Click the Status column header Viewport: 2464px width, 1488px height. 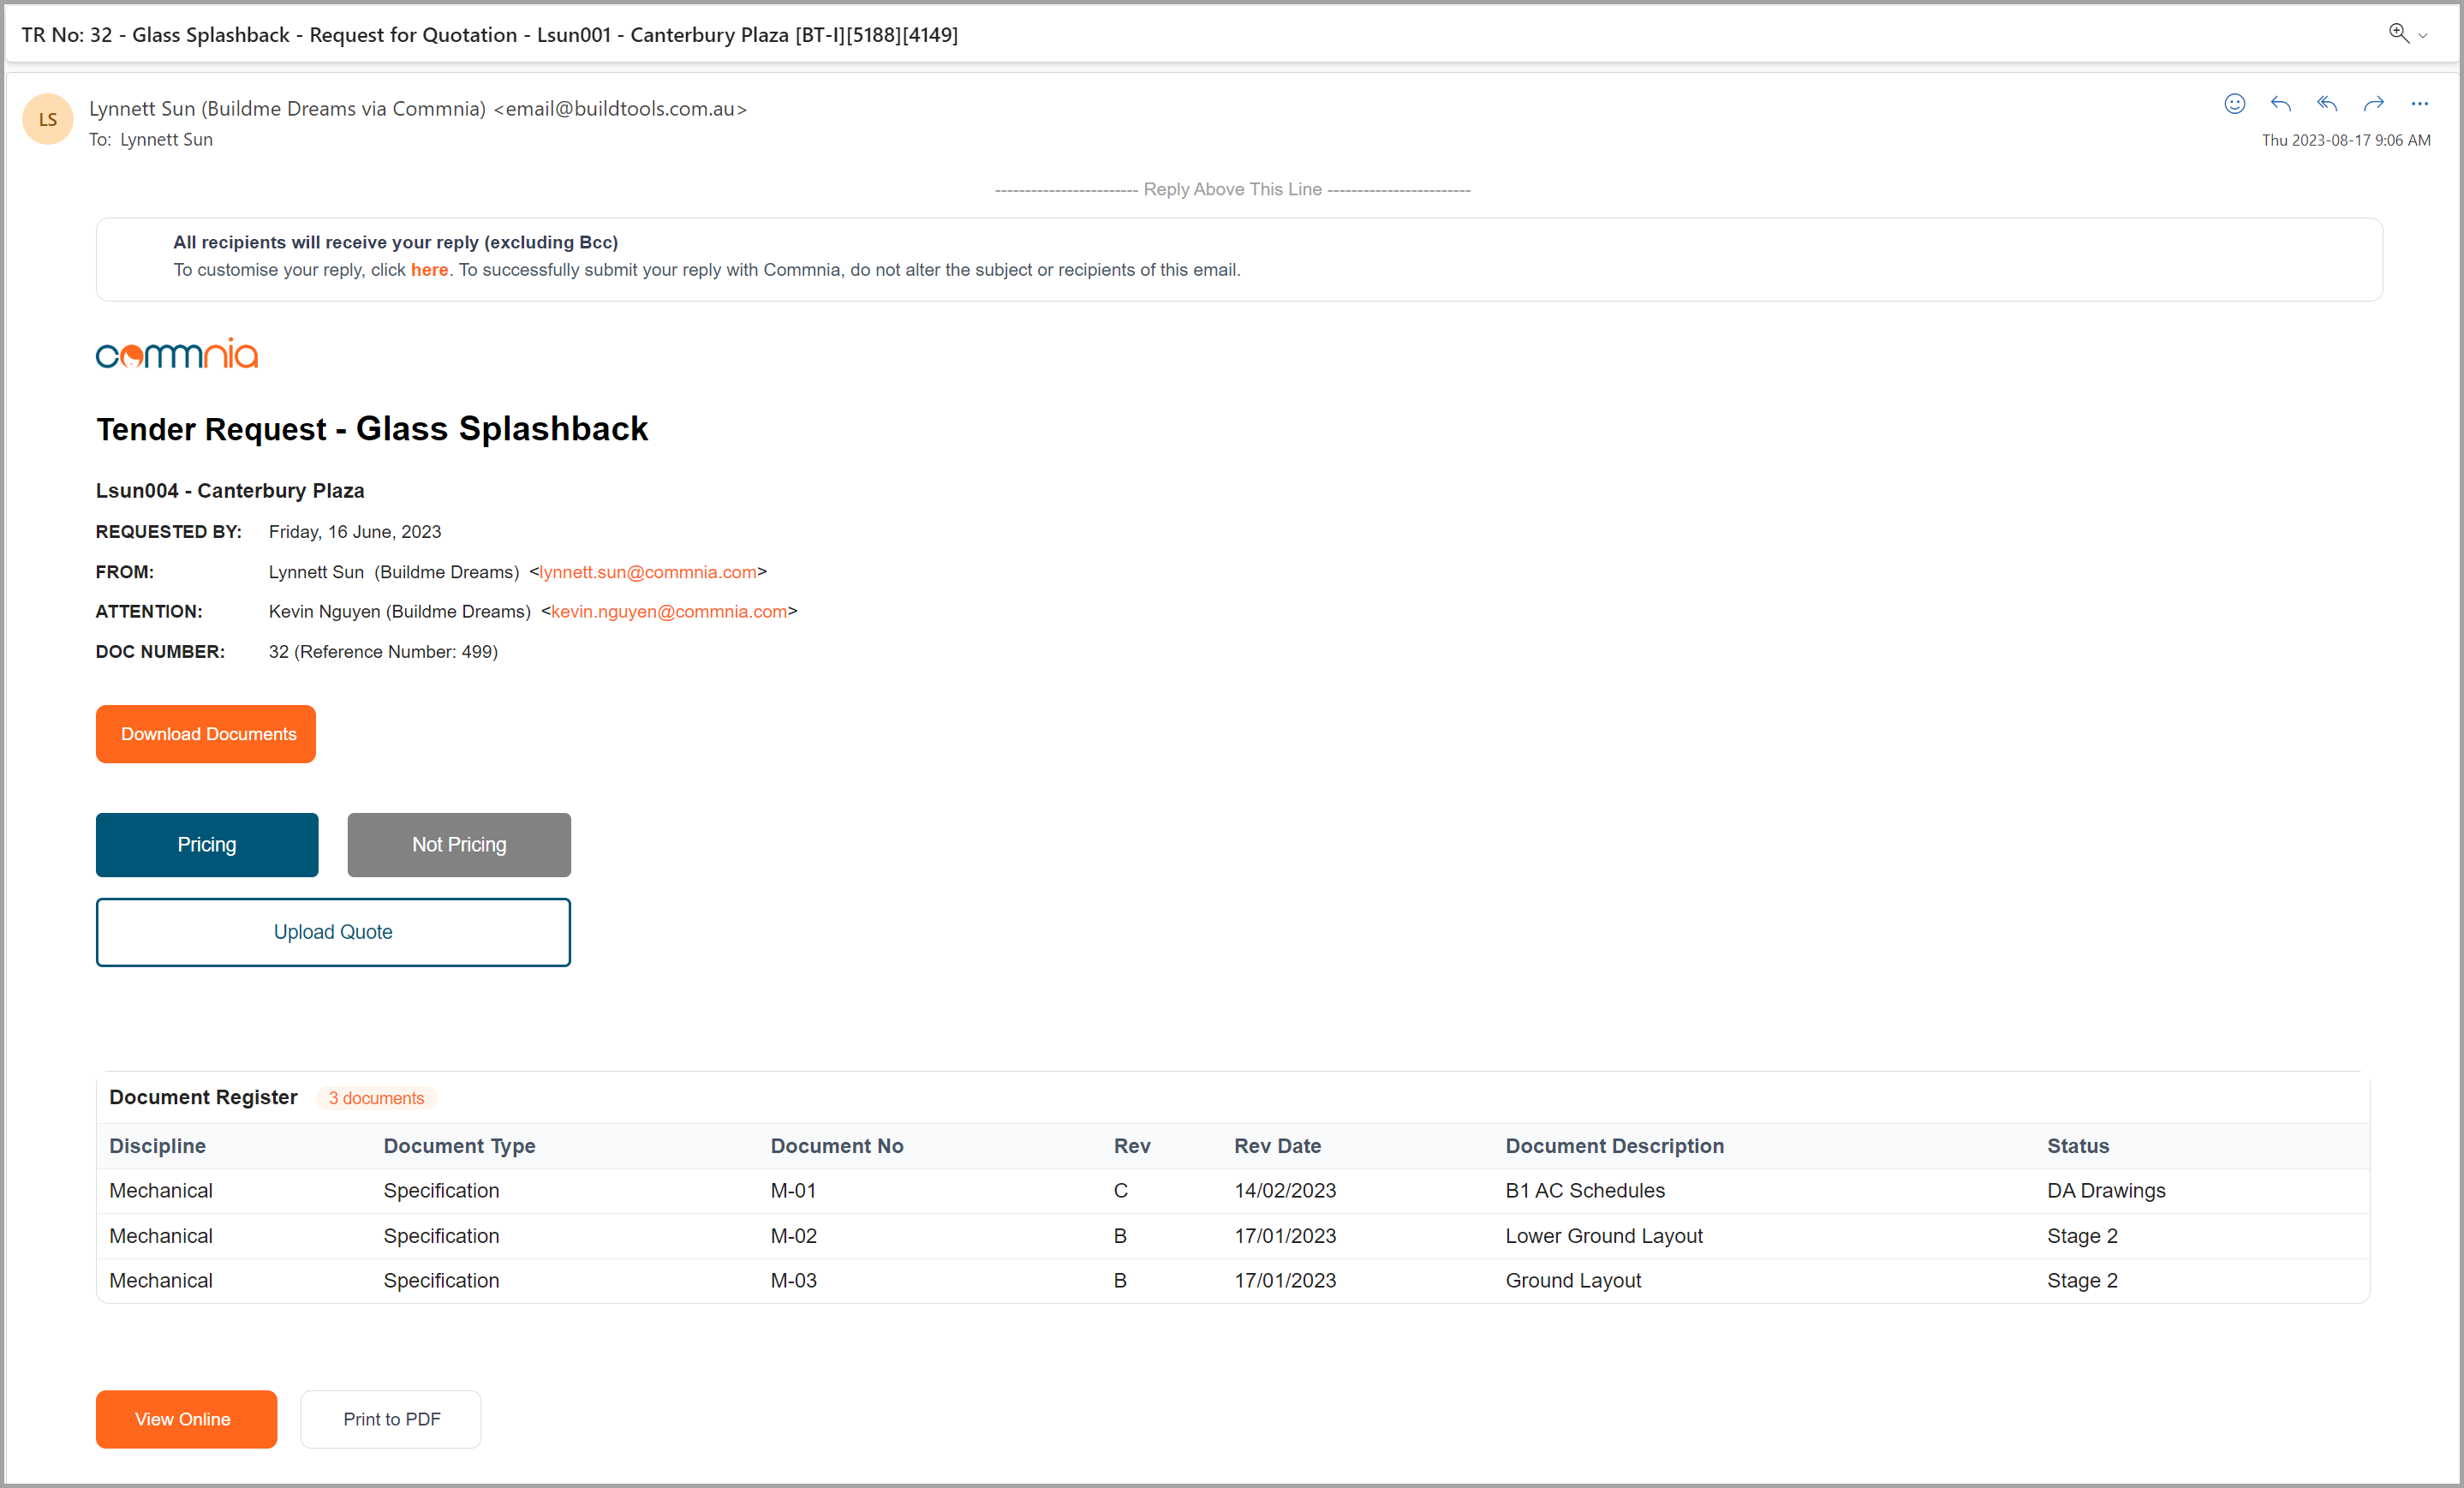(2078, 1146)
